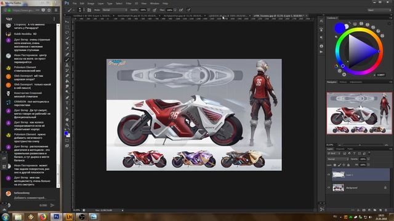The image size is (394, 221).
Task: Add a layer mask from the Layers panel footer
Action: pos(364,210)
